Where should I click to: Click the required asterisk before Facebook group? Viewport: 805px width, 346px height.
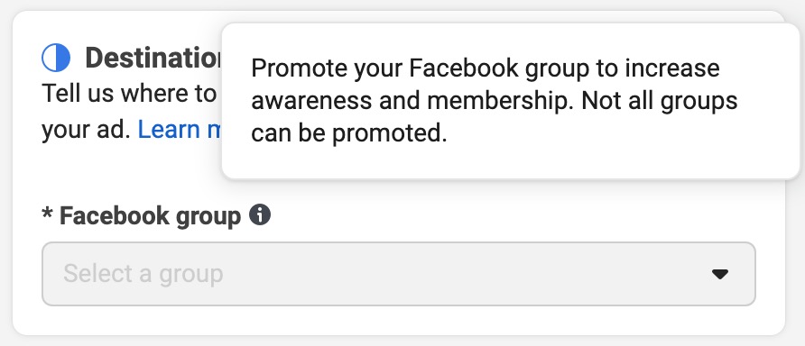click(x=47, y=214)
